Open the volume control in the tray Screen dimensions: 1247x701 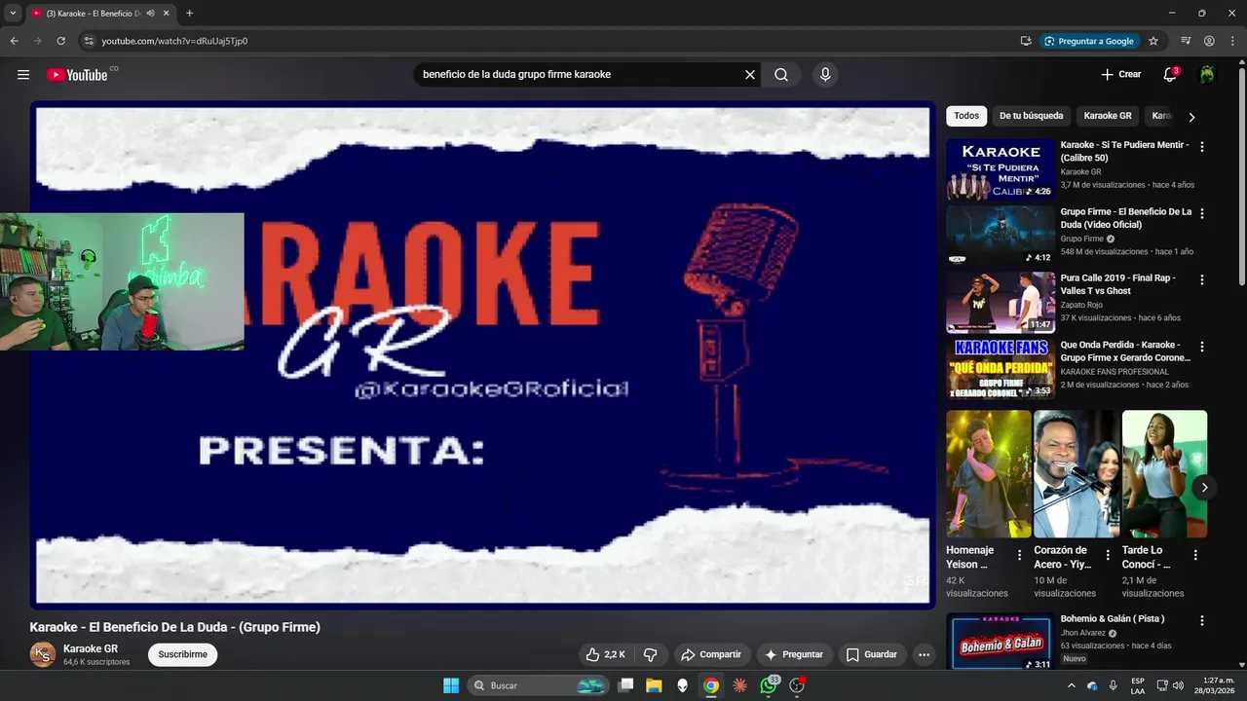tap(1178, 685)
